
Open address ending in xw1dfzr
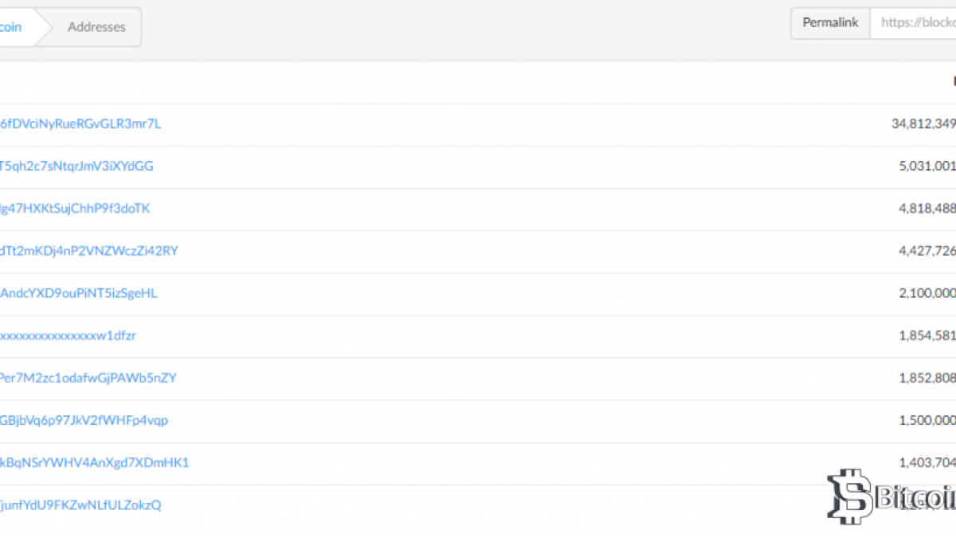click(x=68, y=335)
